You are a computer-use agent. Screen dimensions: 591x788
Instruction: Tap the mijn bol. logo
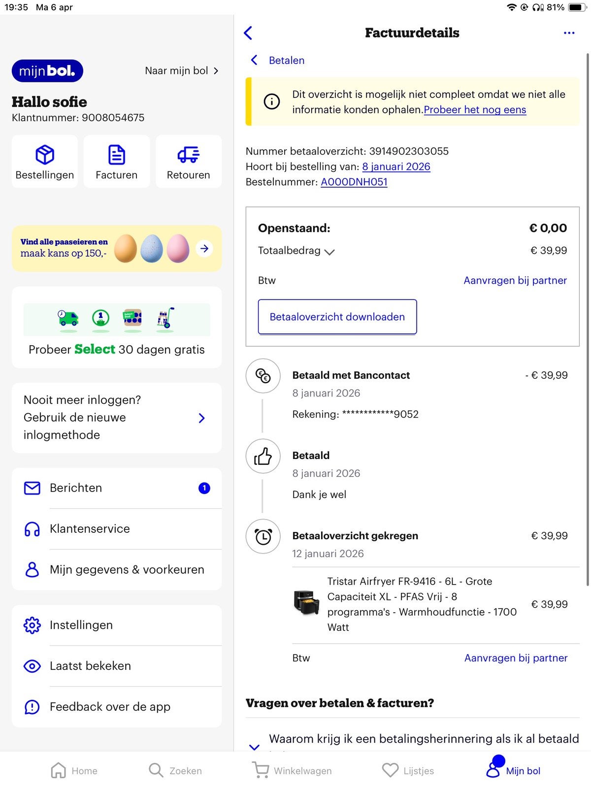tap(47, 71)
